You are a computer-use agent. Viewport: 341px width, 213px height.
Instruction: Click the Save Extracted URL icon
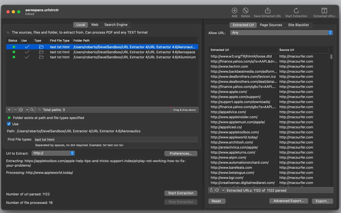[x=268, y=11]
